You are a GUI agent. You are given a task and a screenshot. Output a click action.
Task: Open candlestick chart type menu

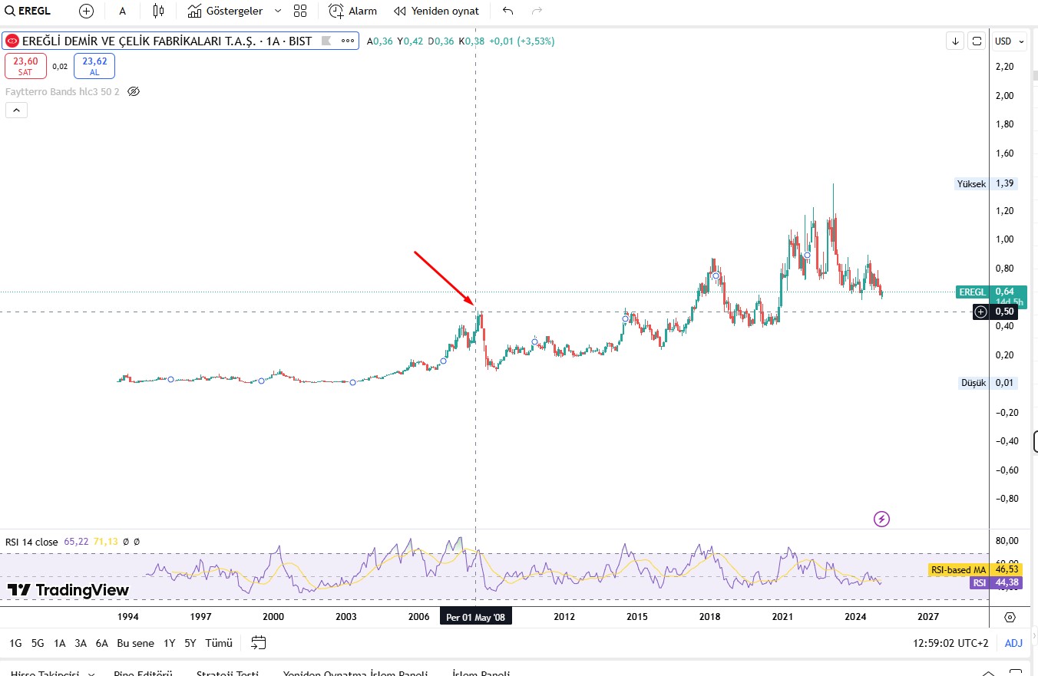coord(158,12)
